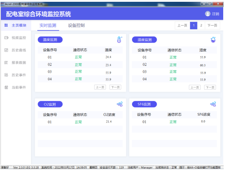
Task: Click the water drop humidity icon
Action: pyautogui.click(x=213, y=39)
